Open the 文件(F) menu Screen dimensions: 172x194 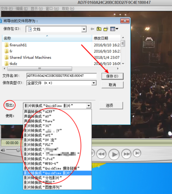coord(7,8)
